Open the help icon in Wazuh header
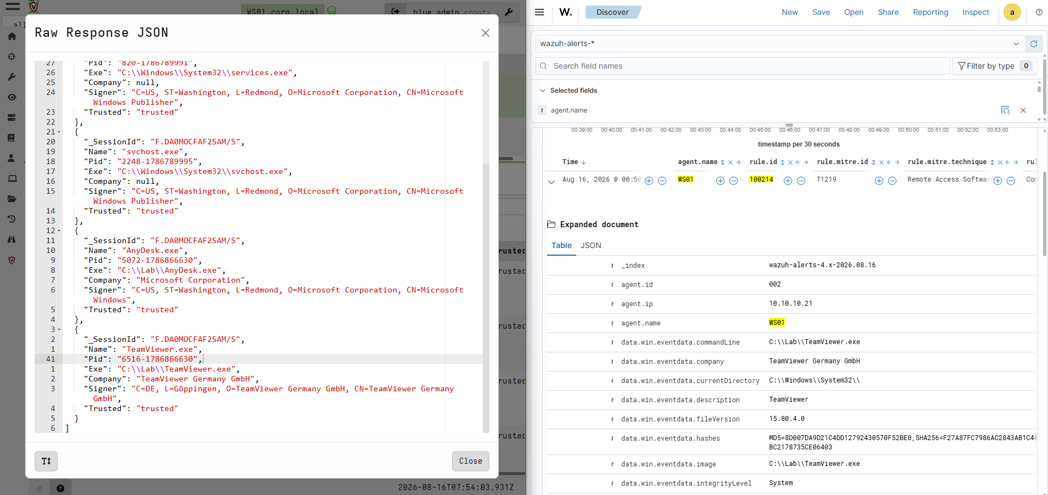Image resolution: width=1048 pixels, height=495 pixels. pyautogui.click(x=1039, y=12)
